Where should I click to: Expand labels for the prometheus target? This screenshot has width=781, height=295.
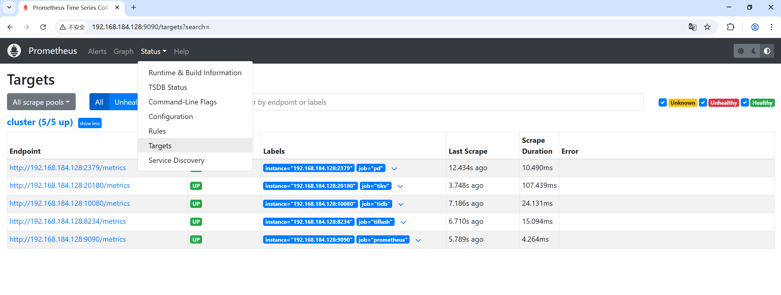[x=418, y=240]
